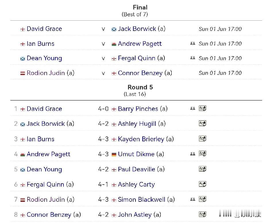Open match details icon for Dean Young 4-2 row
Viewport: 267px width, 223px height.
[202, 169]
